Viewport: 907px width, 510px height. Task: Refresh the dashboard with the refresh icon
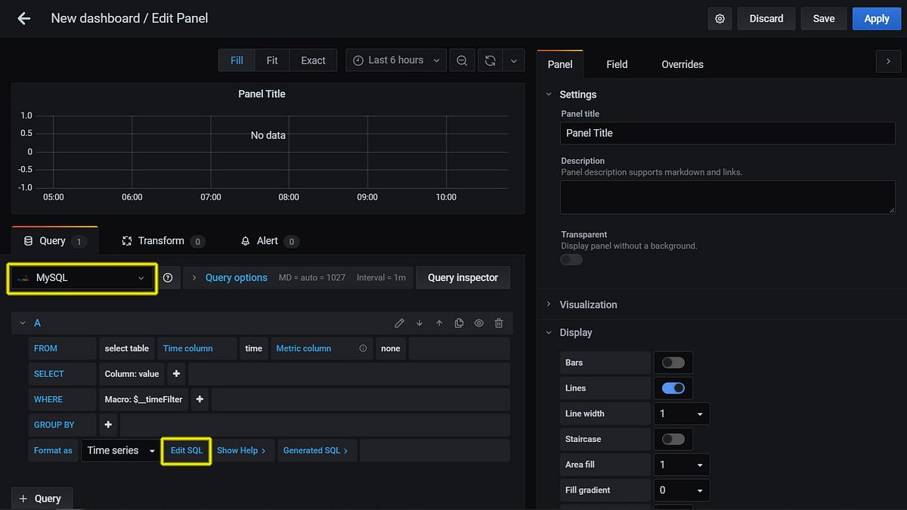491,60
